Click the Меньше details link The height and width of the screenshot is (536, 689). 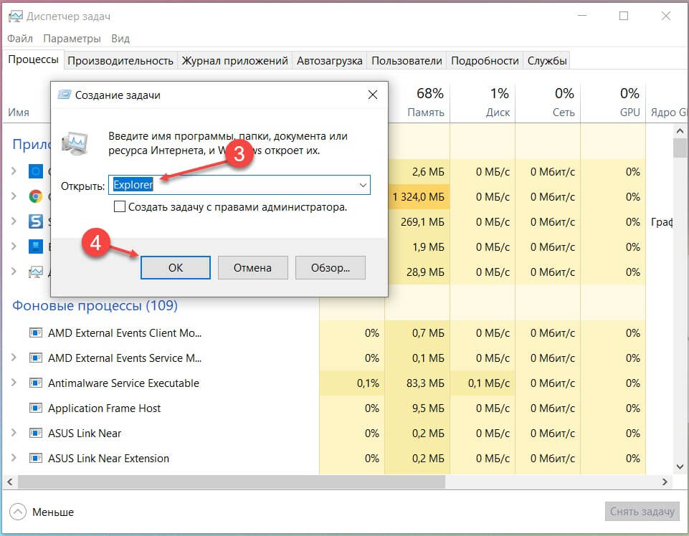click(x=53, y=512)
